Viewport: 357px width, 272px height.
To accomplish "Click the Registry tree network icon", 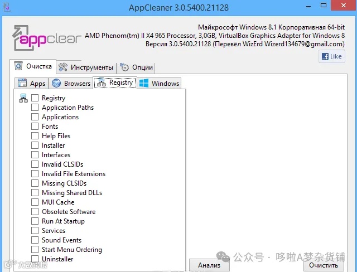I will 23,98.
